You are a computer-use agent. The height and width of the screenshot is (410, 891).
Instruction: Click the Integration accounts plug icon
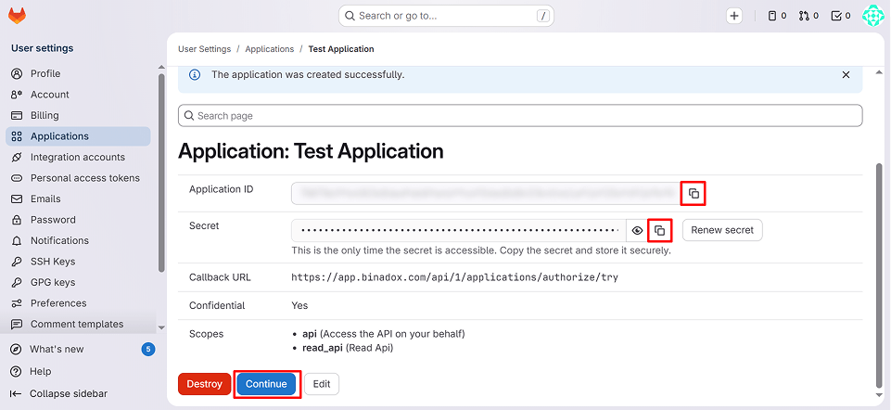coord(17,158)
